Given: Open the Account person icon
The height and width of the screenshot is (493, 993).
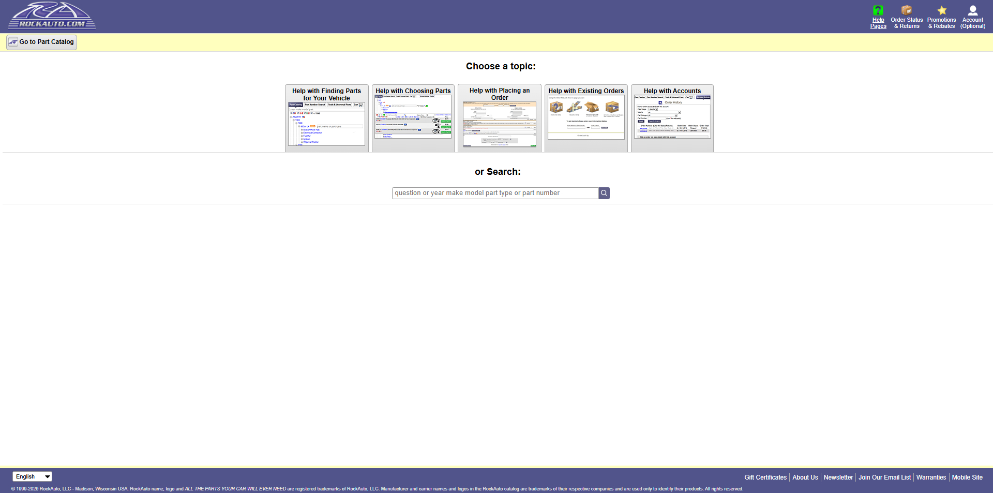Looking at the screenshot, I should pyautogui.click(x=972, y=10).
